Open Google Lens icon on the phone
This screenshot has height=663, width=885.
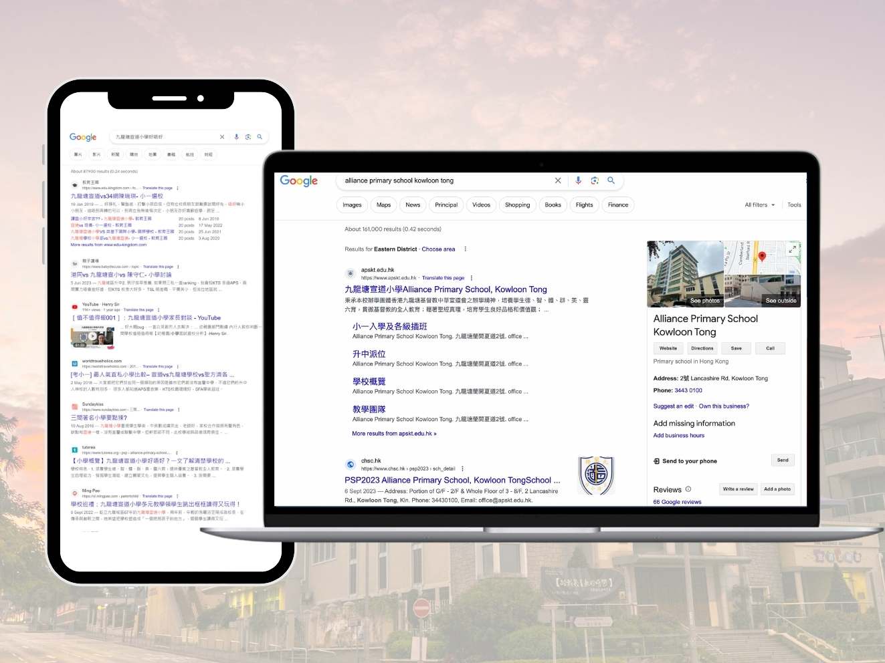(248, 137)
